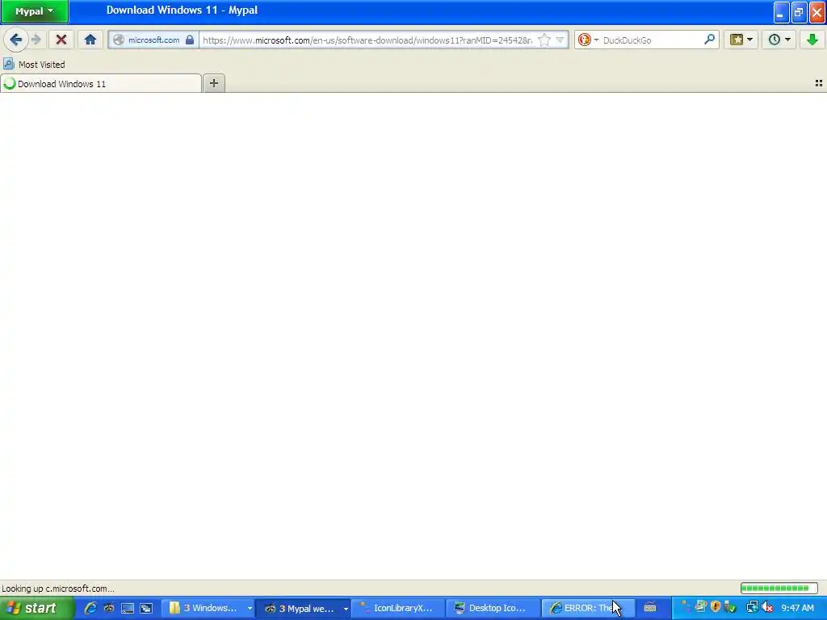The width and height of the screenshot is (827, 620).
Task: Select the Download Windows 11 tab
Action: coord(101,83)
